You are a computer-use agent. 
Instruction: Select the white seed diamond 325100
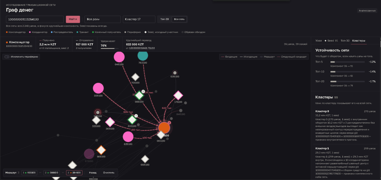point(96,120)
